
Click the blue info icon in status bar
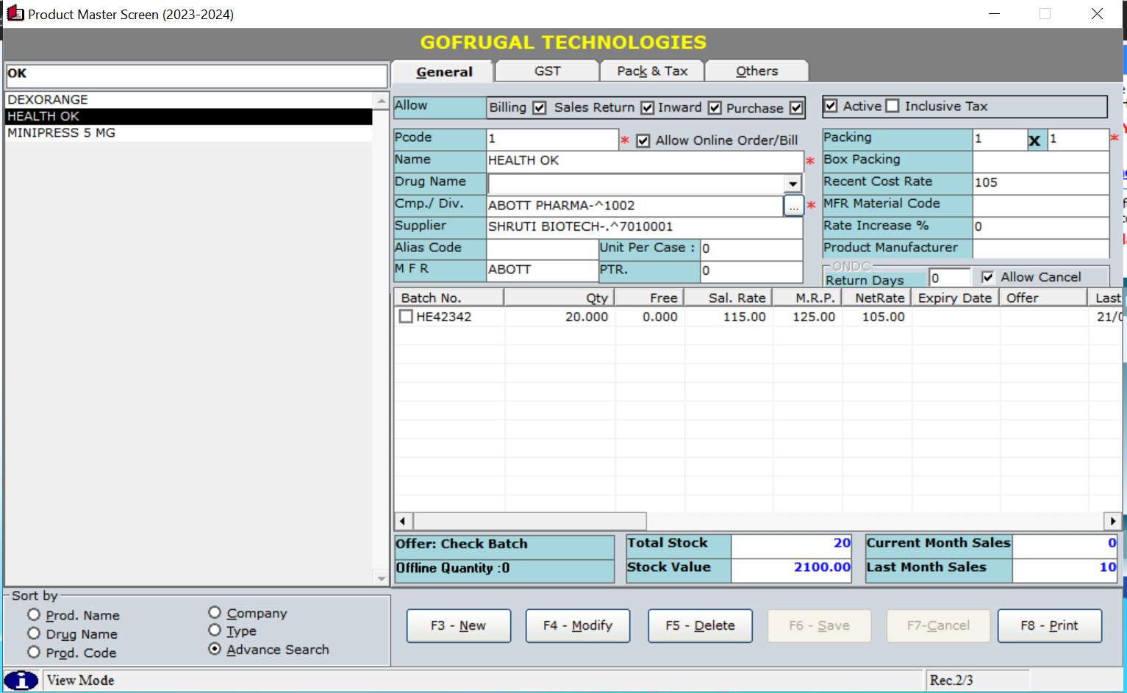point(21,681)
